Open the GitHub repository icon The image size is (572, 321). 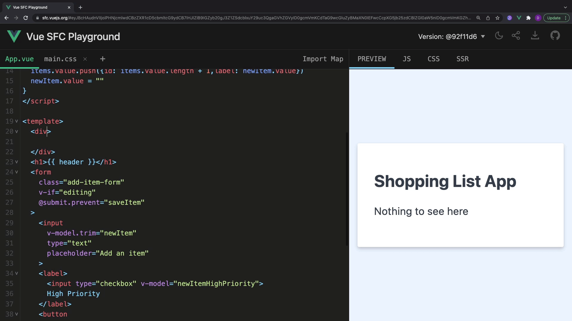pyautogui.click(x=555, y=36)
